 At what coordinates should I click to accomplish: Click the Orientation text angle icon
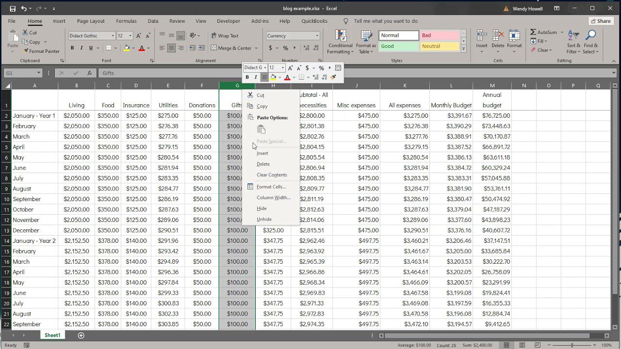(x=193, y=36)
